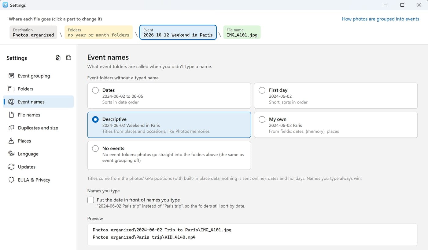Click the Event grouping calendar icon
Screen dimensions: 428x250
click(11, 76)
